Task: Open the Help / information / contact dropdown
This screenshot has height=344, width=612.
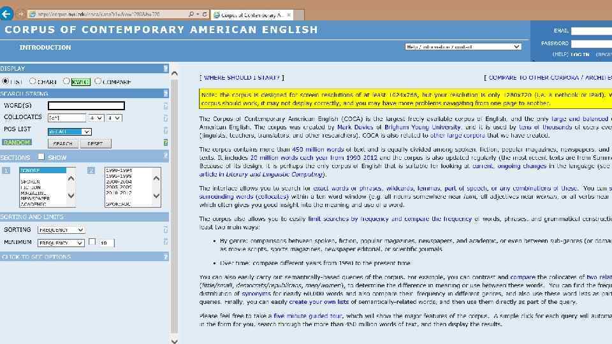Action: point(463,47)
